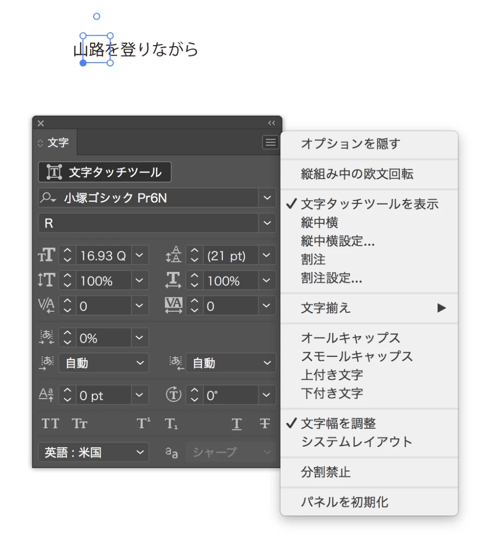Toggle the All Caps TT button

pos(50,423)
